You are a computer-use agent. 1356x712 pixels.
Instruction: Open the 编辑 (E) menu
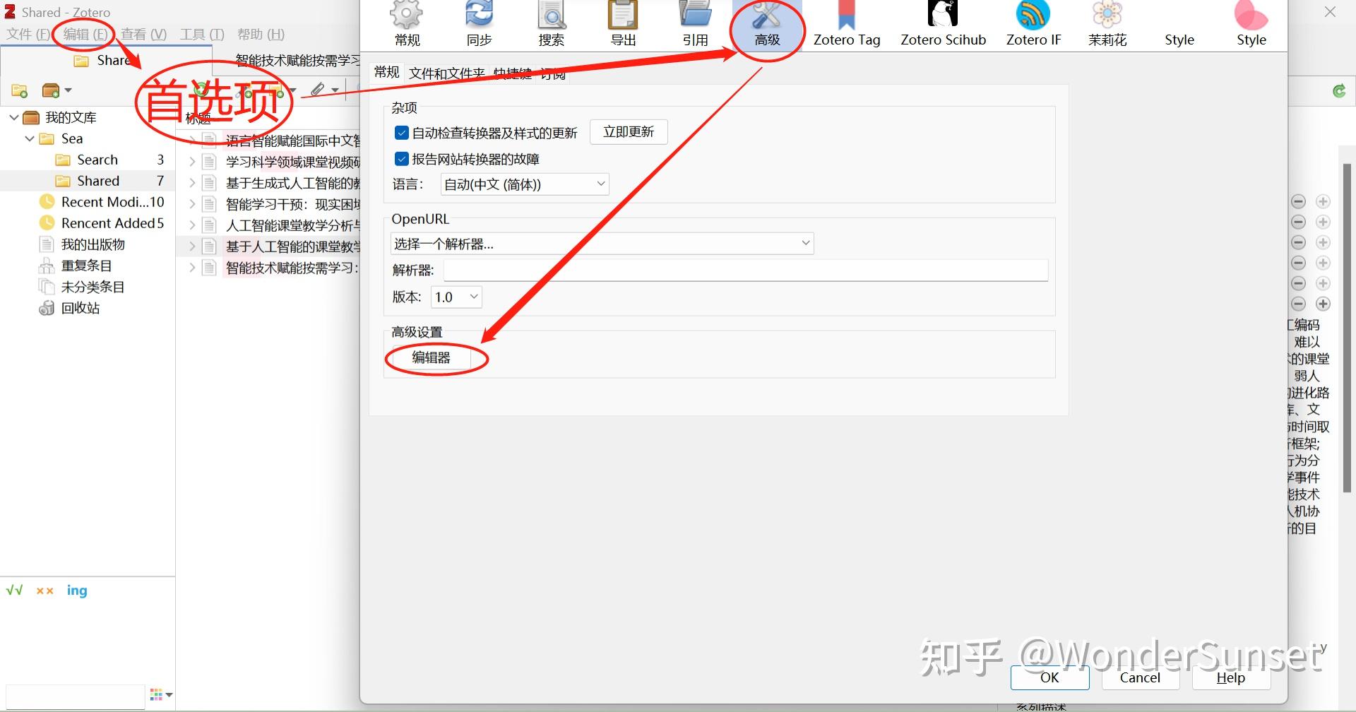coord(85,34)
